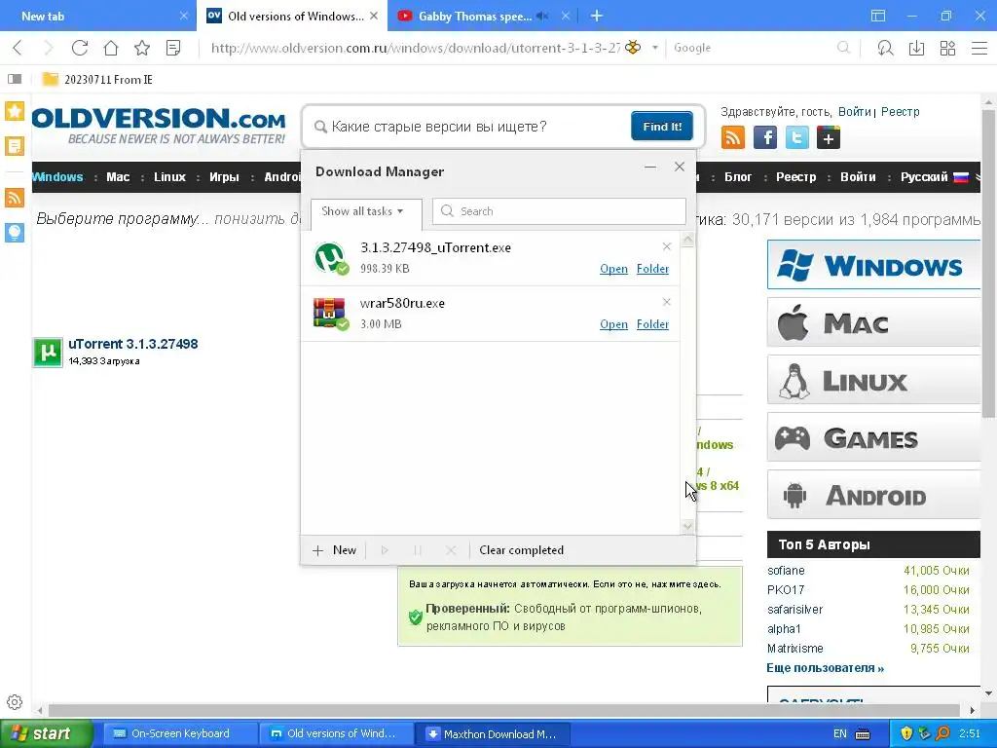This screenshot has height=748, width=997.
Task: Bookmark page with the star toolbar icon
Action: click(142, 48)
